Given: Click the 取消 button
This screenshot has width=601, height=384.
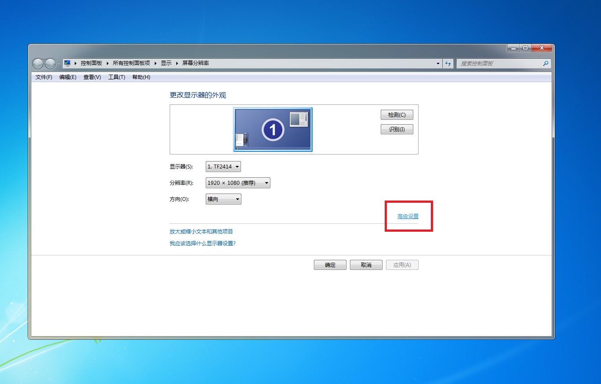Looking at the screenshot, I should (x=366, y=265).
